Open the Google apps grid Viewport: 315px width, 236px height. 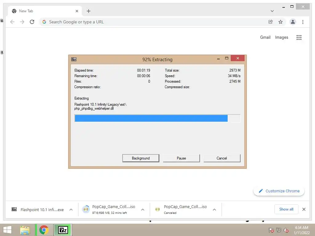(299, 37)
